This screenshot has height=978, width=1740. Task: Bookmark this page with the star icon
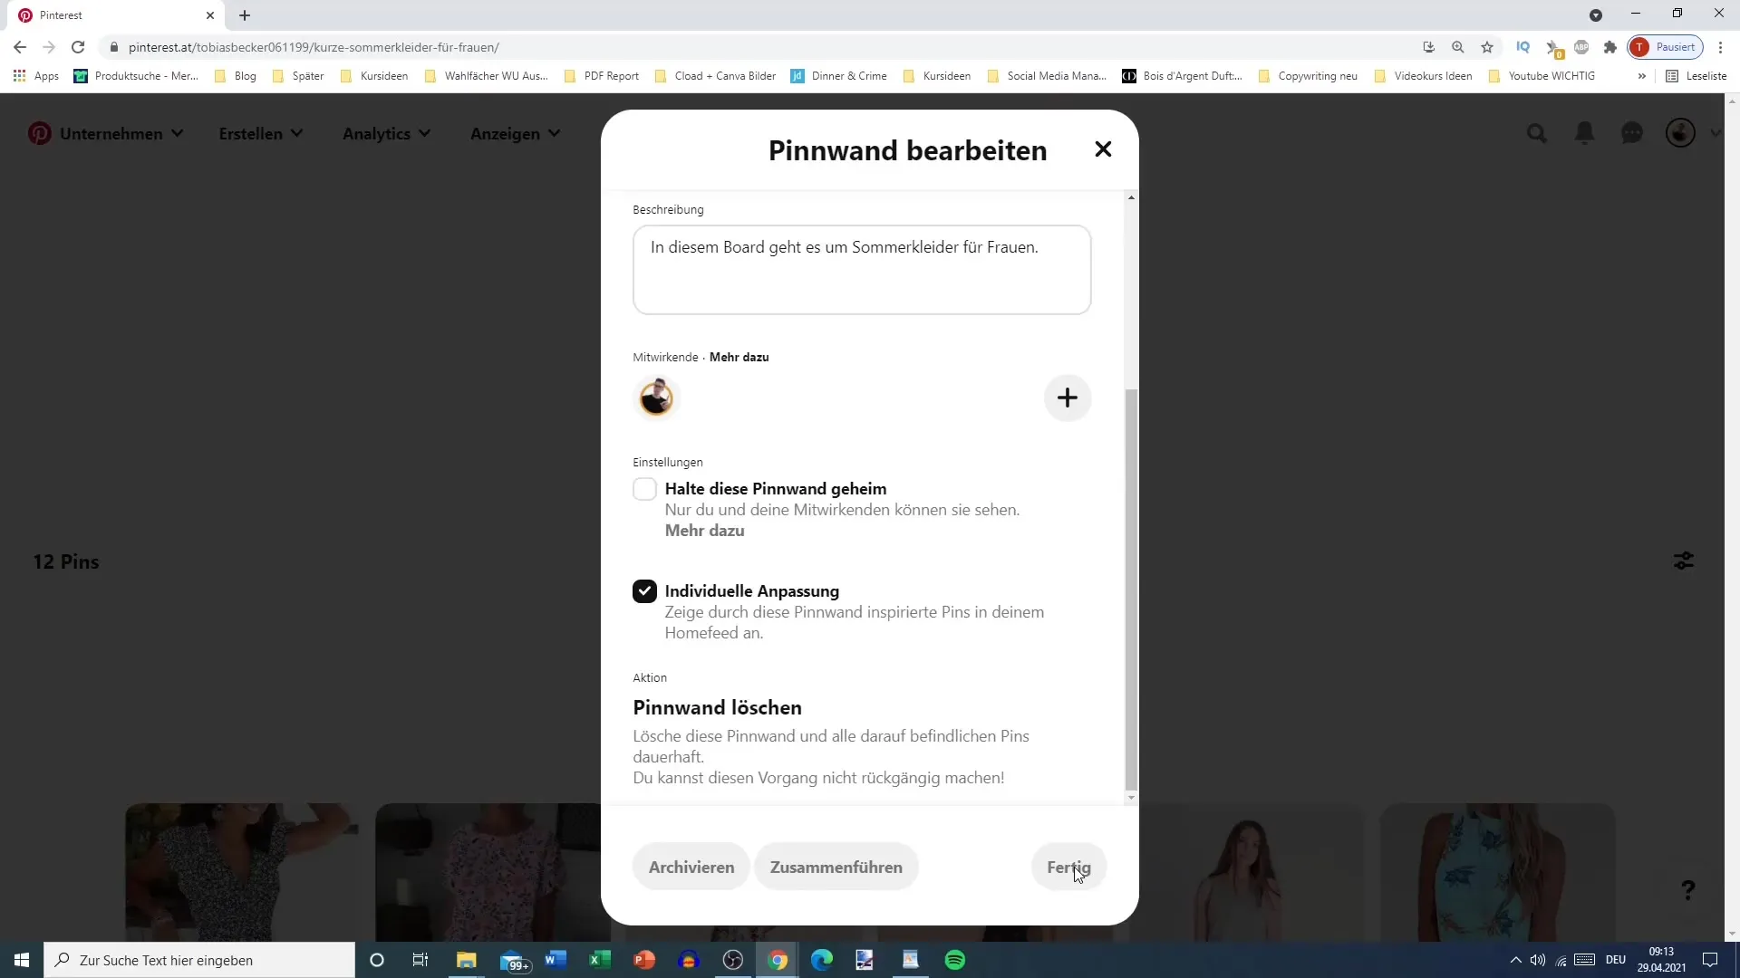coord(1487,47)
